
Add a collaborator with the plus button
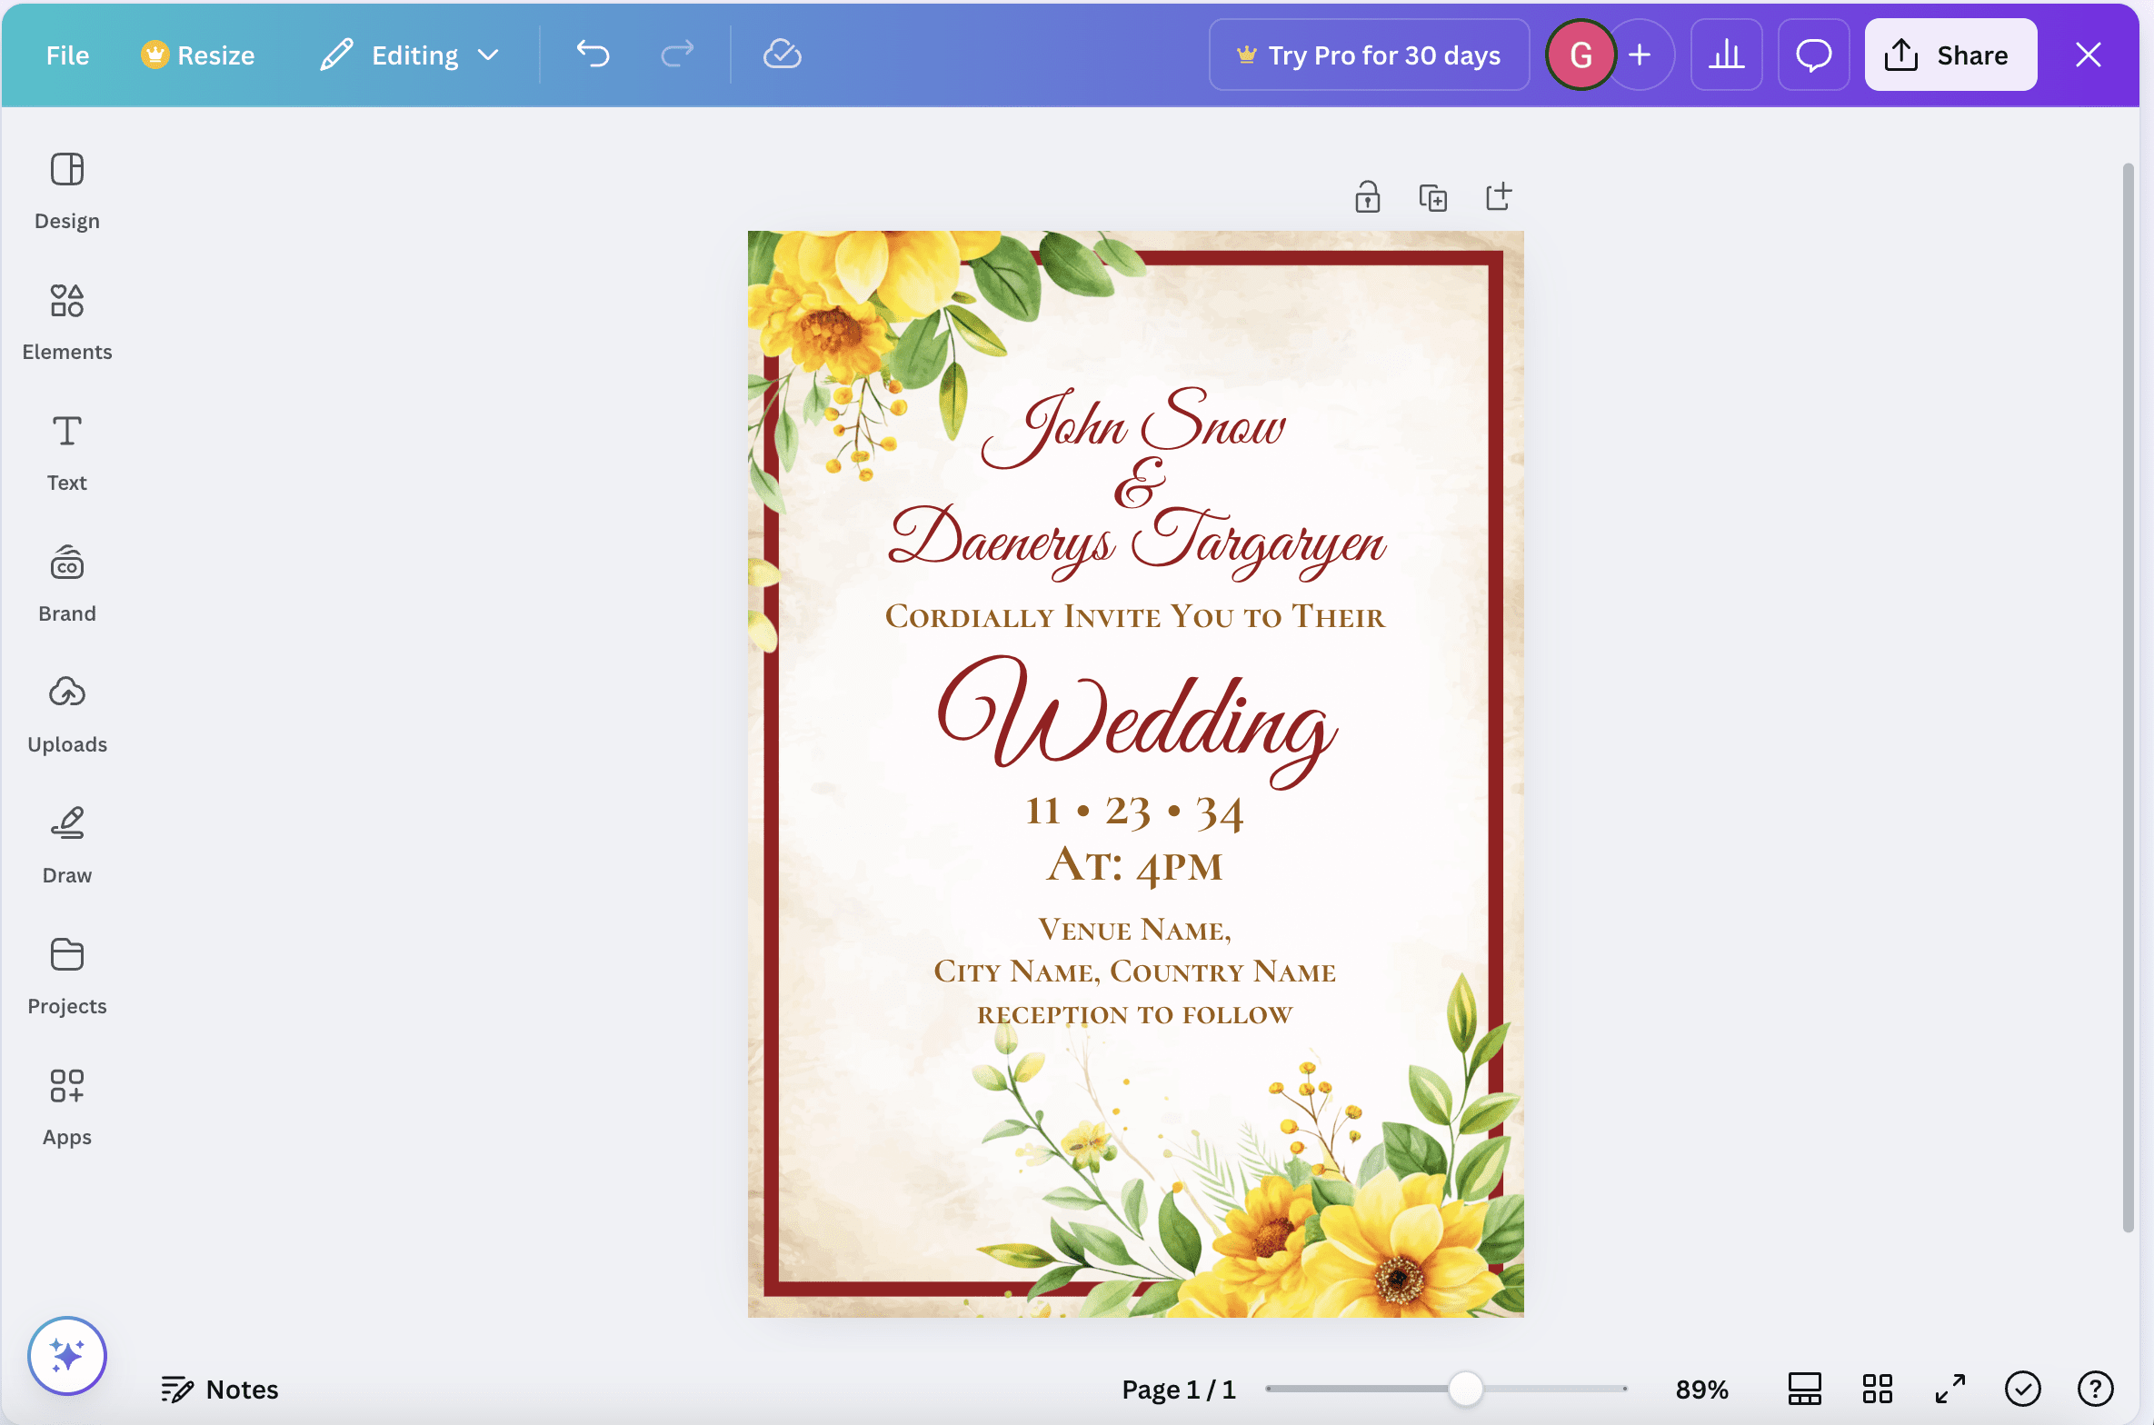point(1640,55)
